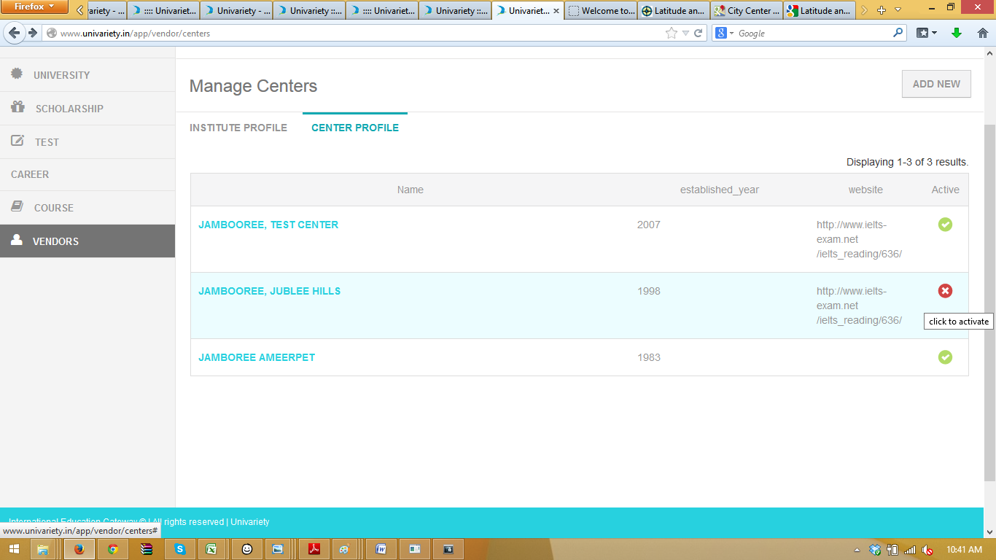Click the website column header
The height and width of the screenshot is (560, 996).
[865, 190]
